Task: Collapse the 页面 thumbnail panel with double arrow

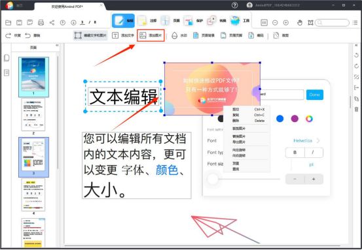Action: (57, 45)
